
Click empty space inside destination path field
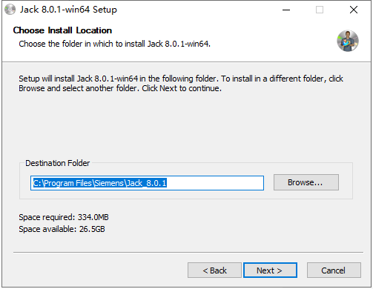pyautogui.click(x=215, y=183)
